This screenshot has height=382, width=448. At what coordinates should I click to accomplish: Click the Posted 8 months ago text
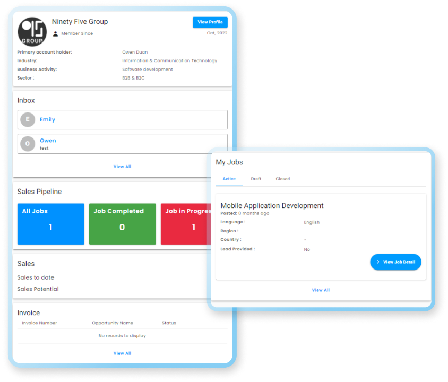(245, 213)
